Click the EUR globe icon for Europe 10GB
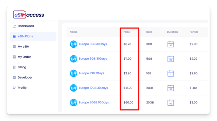 tap(73, 88)
